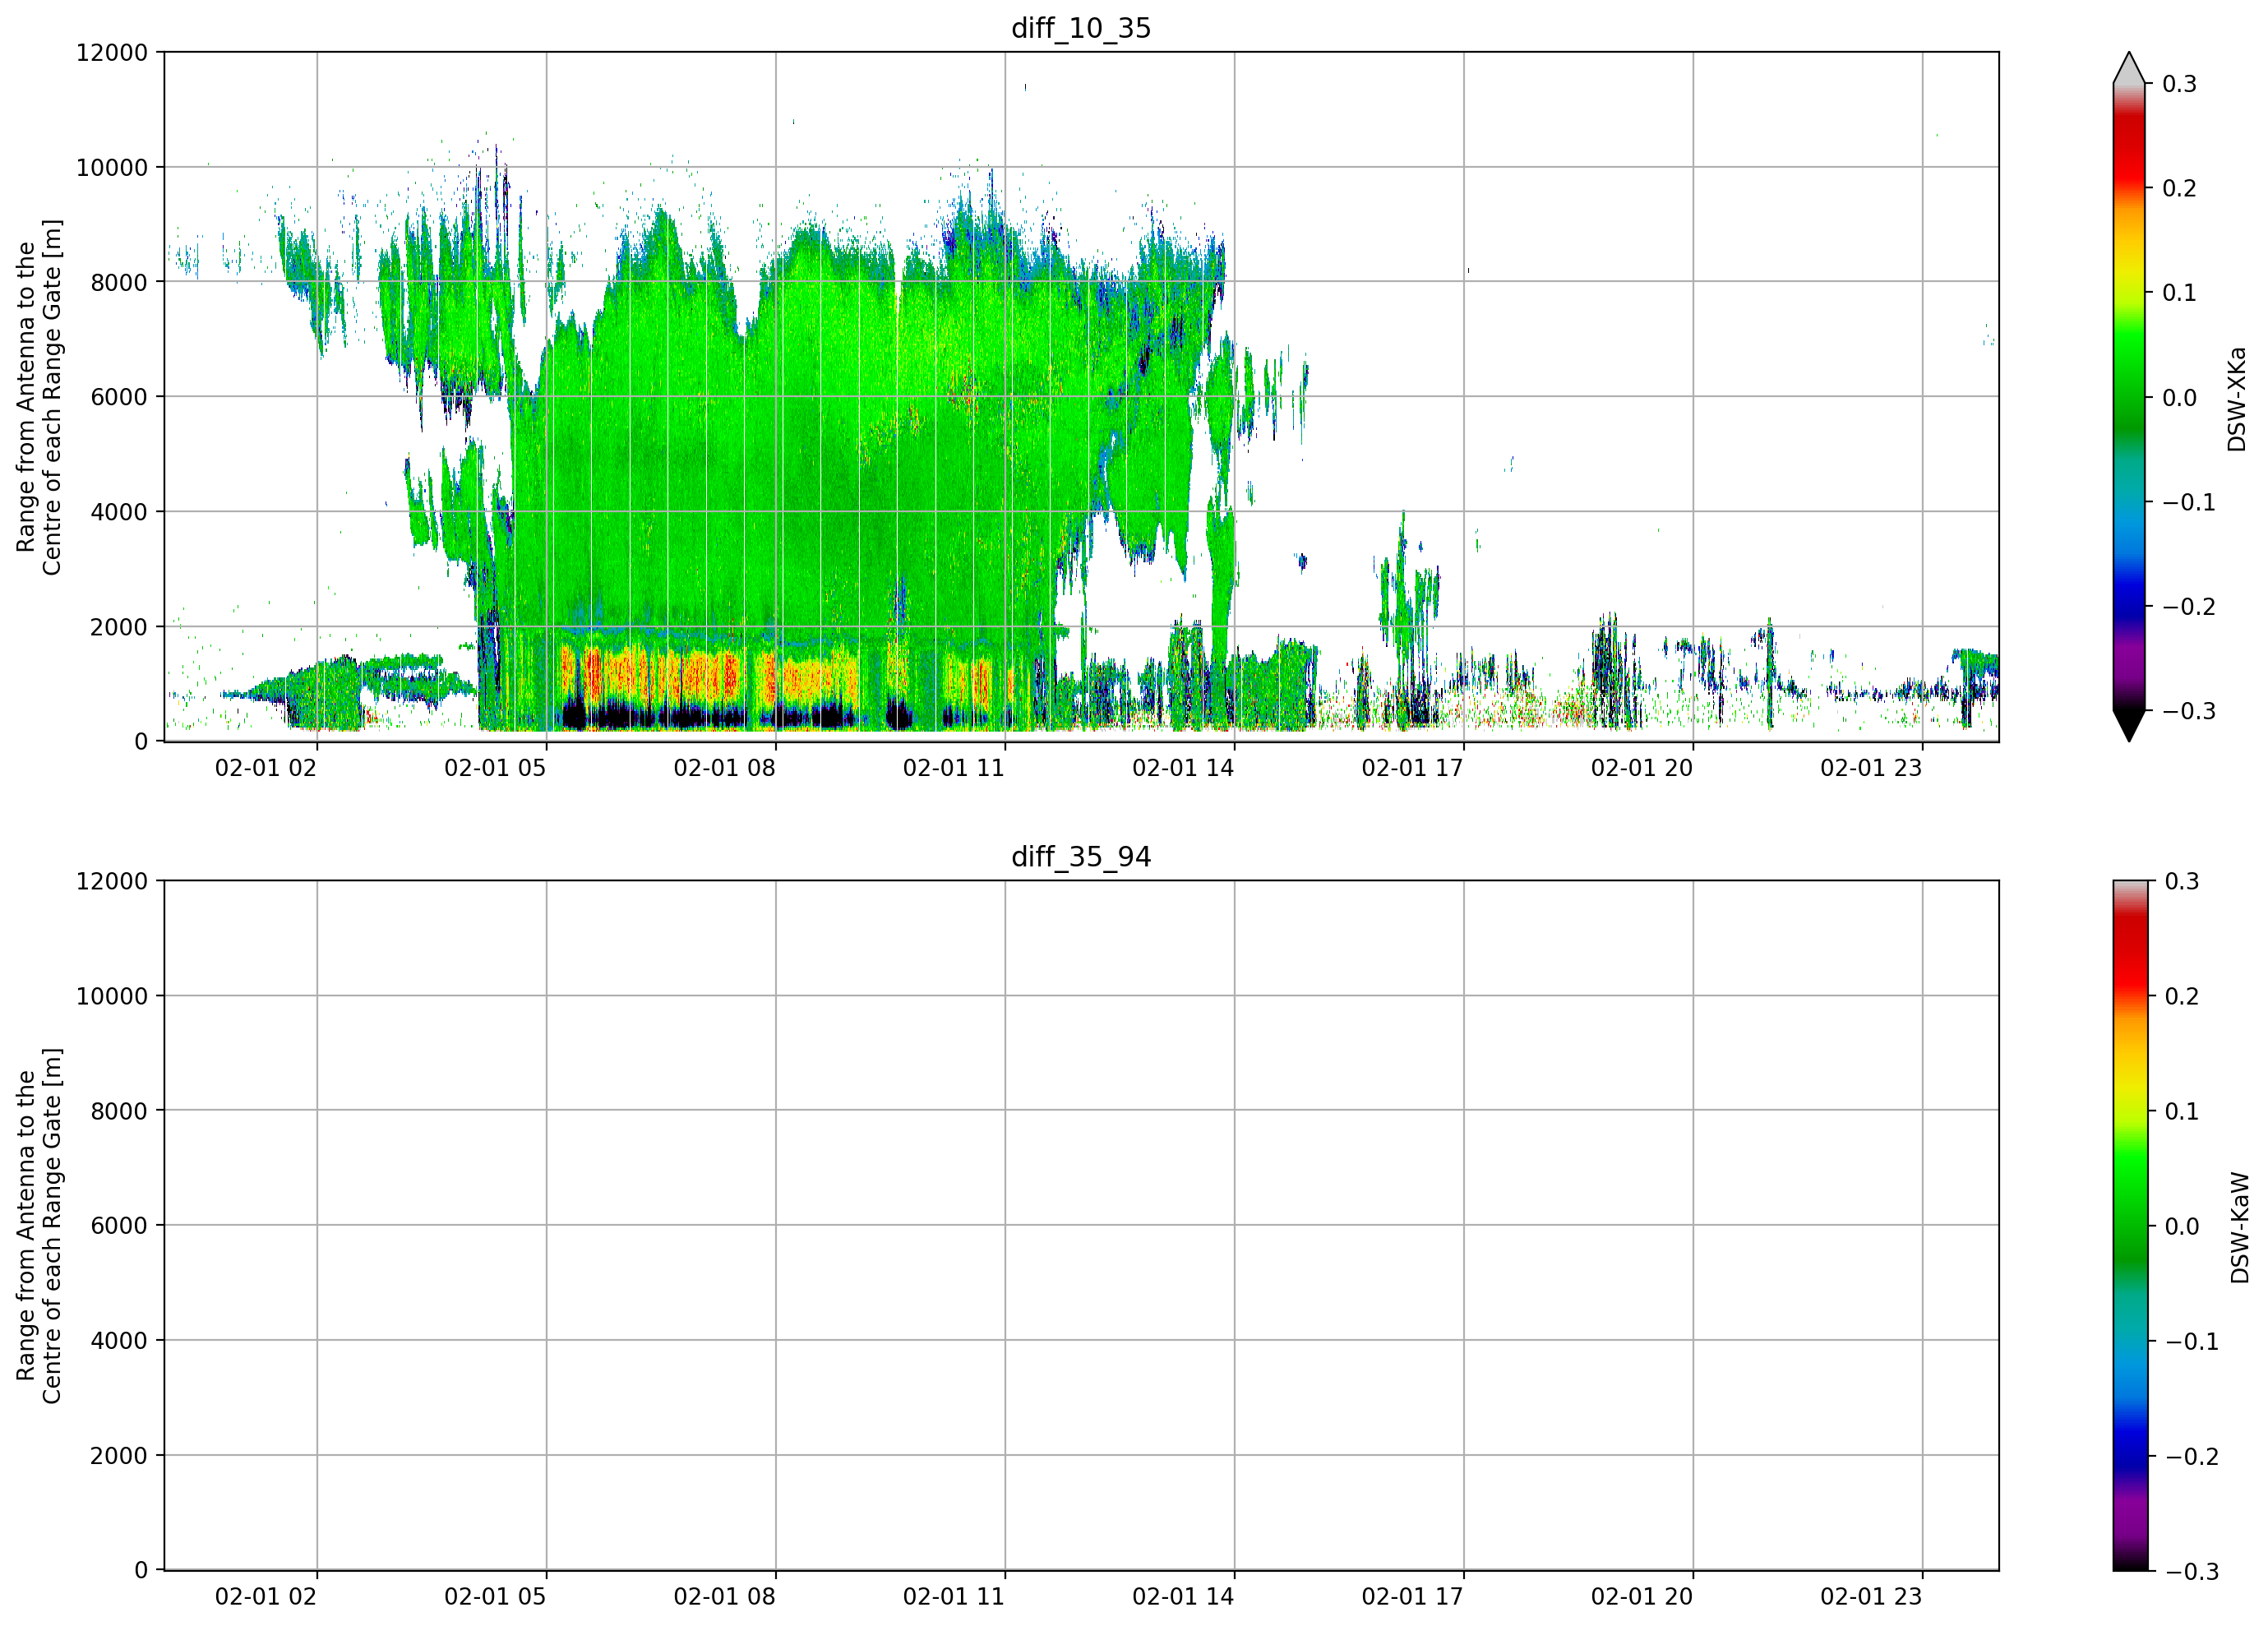2268x1626 pixels.
Task: Click the 12000 y-tick of diff_10_35 plot
Action: (112, 53)
